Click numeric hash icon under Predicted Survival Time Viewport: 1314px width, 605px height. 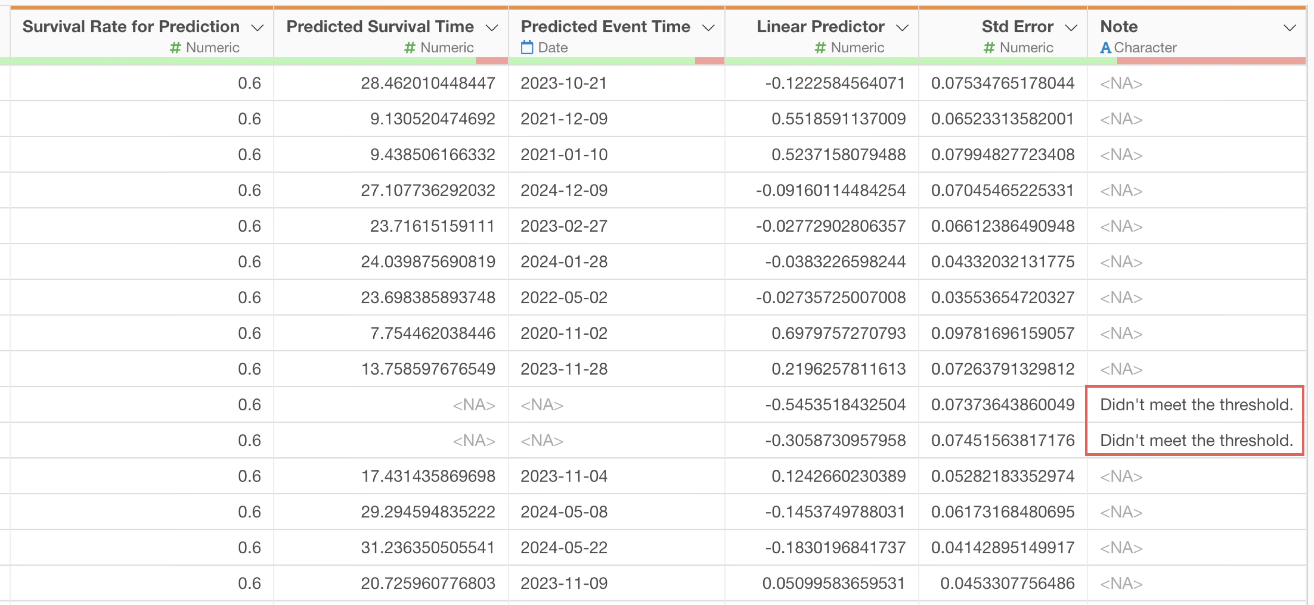click(x=410, y=48)
